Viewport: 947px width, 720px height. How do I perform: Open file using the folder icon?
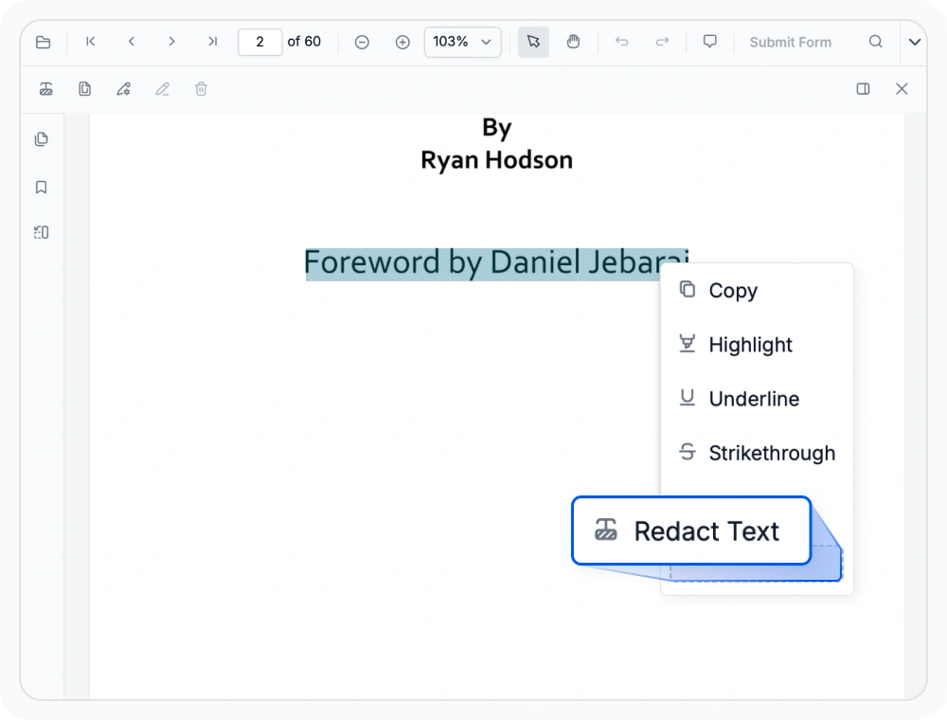coord(43,43)
